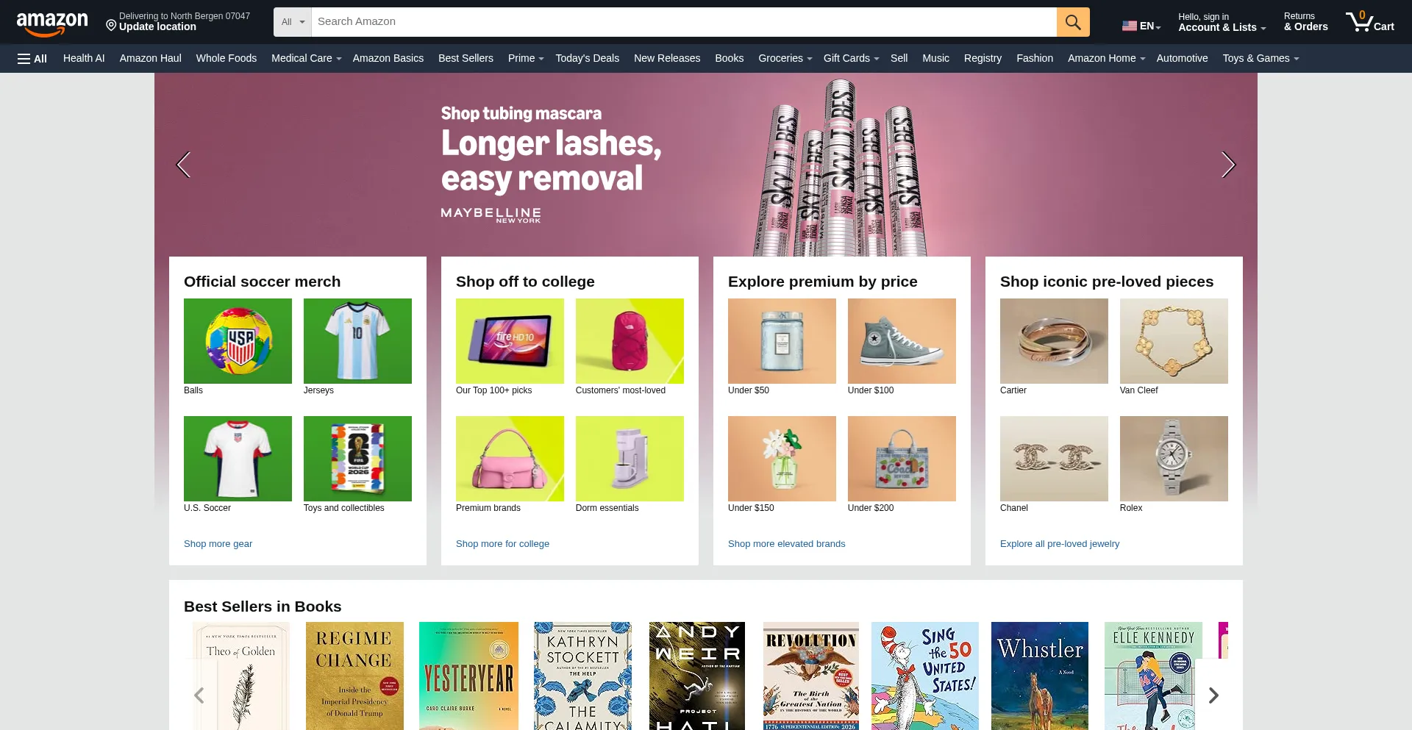Screen dimensions: 1412x730
Task: Expand Account & Lists menu
Action: (x=1222, y=22)
